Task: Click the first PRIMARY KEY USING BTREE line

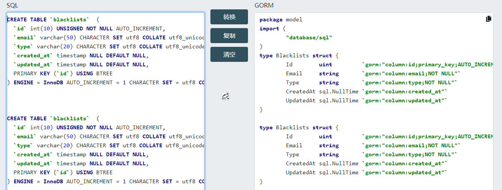Action: tap(63, 73)
